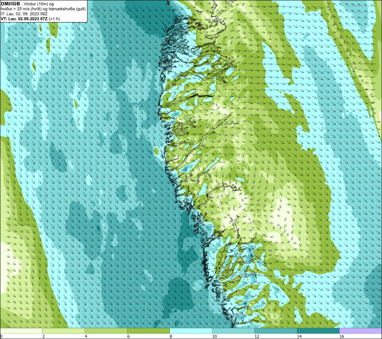This screenshot has width=382, height=339.
Task: Click the 'VT: Lau. 02.09.2023 07Z' line
Action: (x=24, y=19)
